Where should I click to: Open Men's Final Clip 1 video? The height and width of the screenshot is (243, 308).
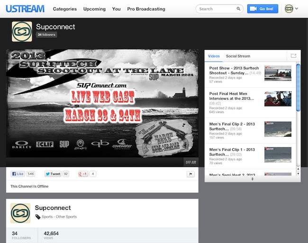(x=232, y=152)
